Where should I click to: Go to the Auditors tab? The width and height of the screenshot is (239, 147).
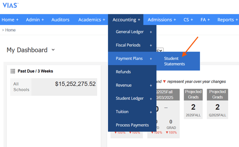pyautogui.click(x=60, y=20)
